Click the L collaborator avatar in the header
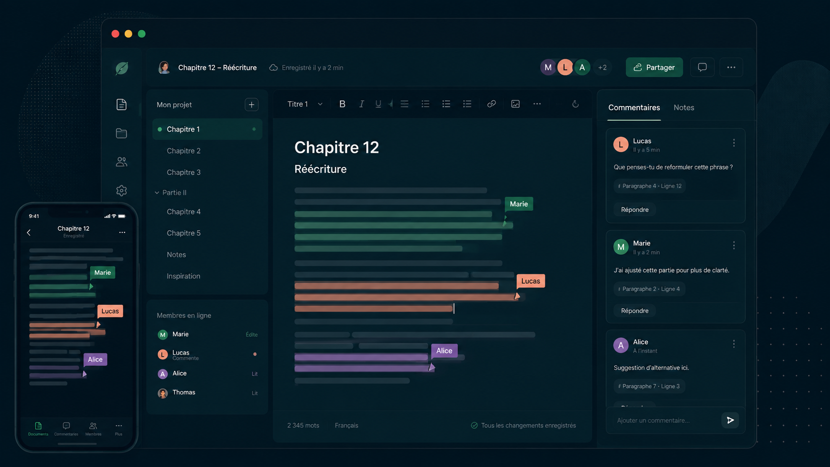Viewport: 830px width, 467px height. click(x=565, y=67)
